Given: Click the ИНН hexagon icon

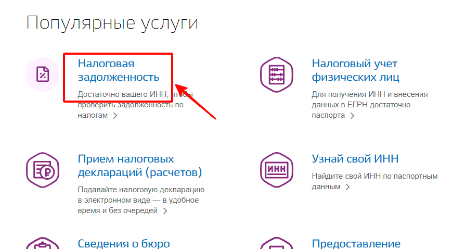Looking at the screenshot, I should [x=276, y=170].
